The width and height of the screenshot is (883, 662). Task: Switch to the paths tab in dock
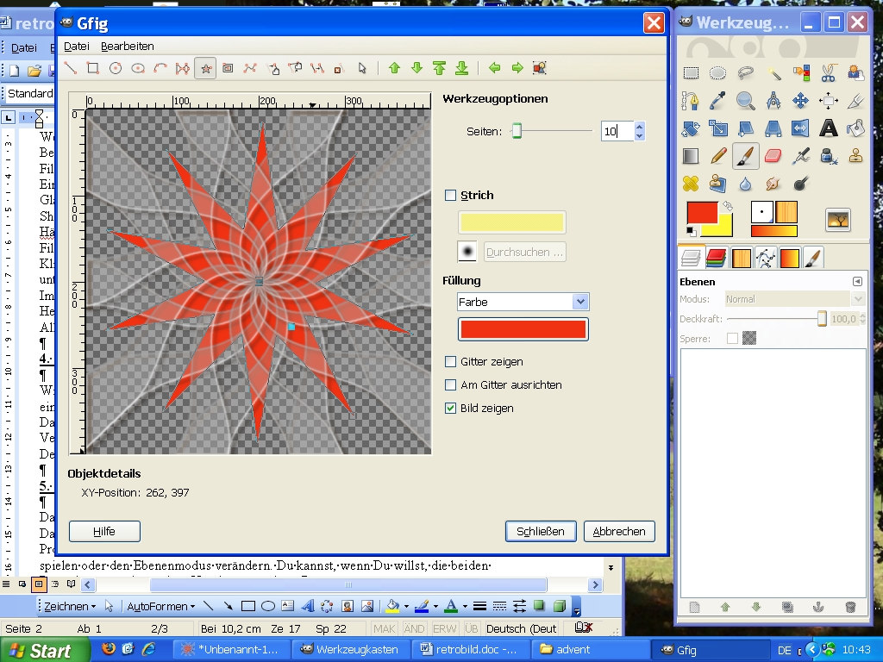click(x=766, y=258)
